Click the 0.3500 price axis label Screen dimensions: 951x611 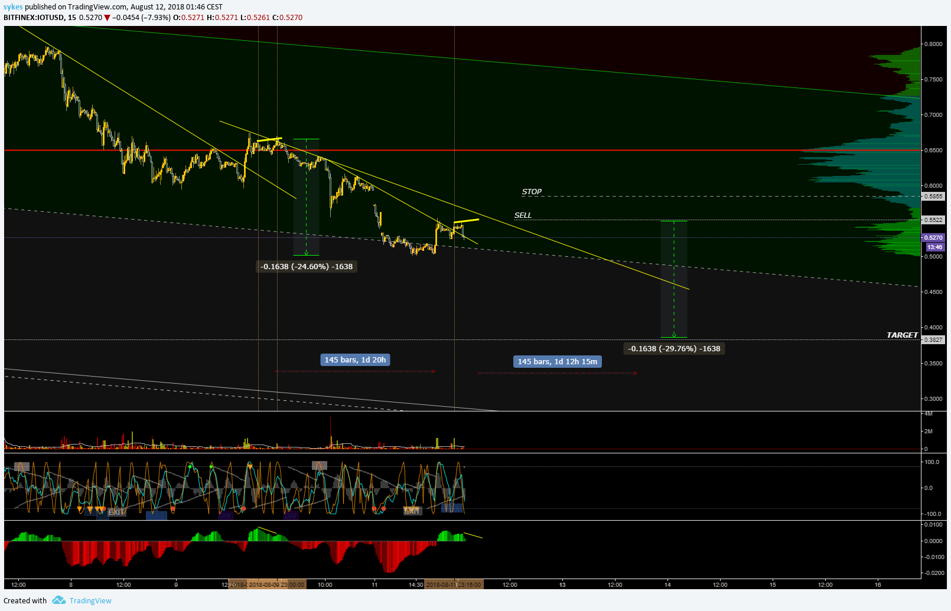point(933,364)
